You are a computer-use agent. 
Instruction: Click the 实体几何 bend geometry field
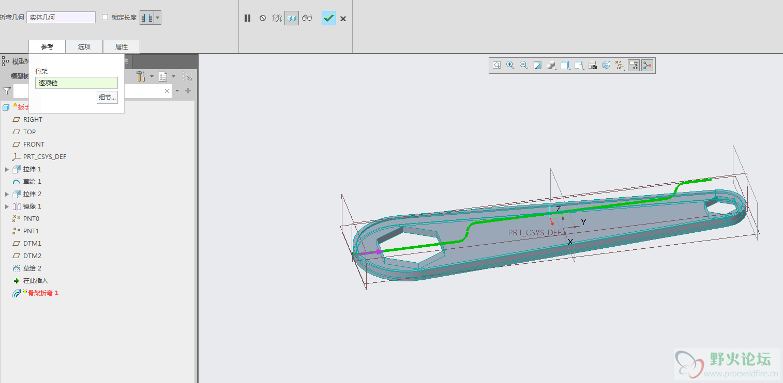coord(61,17)
